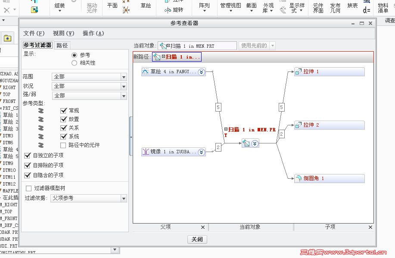Select the 拉伸 2 child node
This screenshot has height=258, width=395.
pos(330,125)
